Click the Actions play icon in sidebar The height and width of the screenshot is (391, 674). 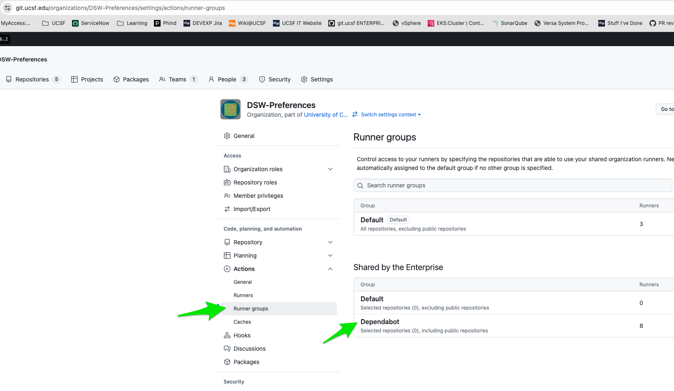[227, 269]
